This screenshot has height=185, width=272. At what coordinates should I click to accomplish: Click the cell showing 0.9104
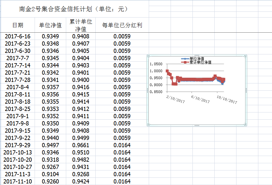point(50,174)
